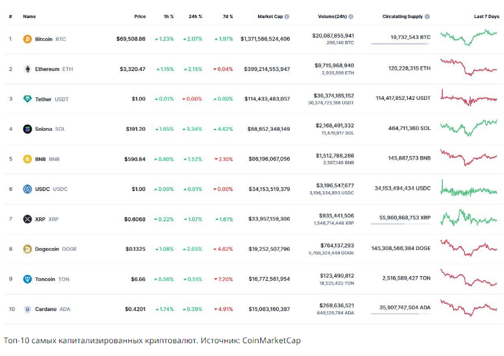Open the Ethereum ETH name link
Screen dimensions: 504x356
pos(54,69)
